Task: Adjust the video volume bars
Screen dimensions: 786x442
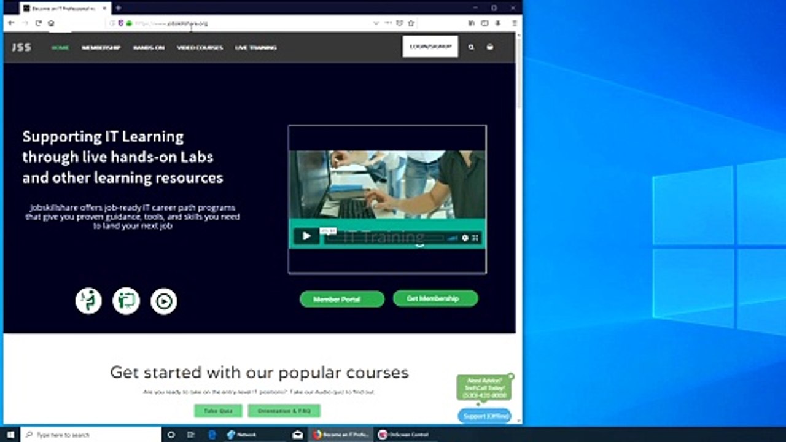Action: click(453, 238)
